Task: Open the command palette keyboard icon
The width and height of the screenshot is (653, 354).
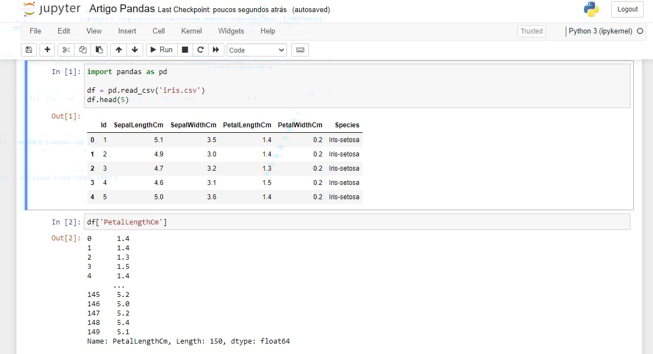Action: pos(300,50)
